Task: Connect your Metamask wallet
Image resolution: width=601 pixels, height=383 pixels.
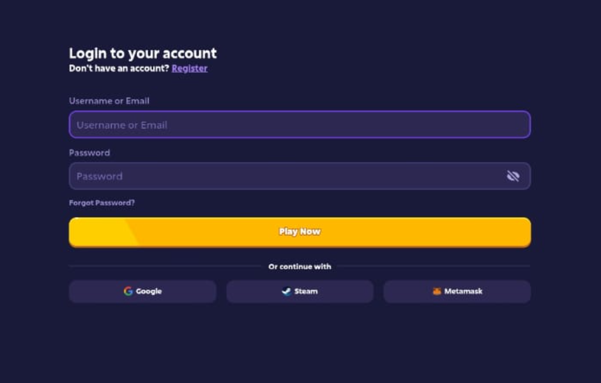Action: 457,291
